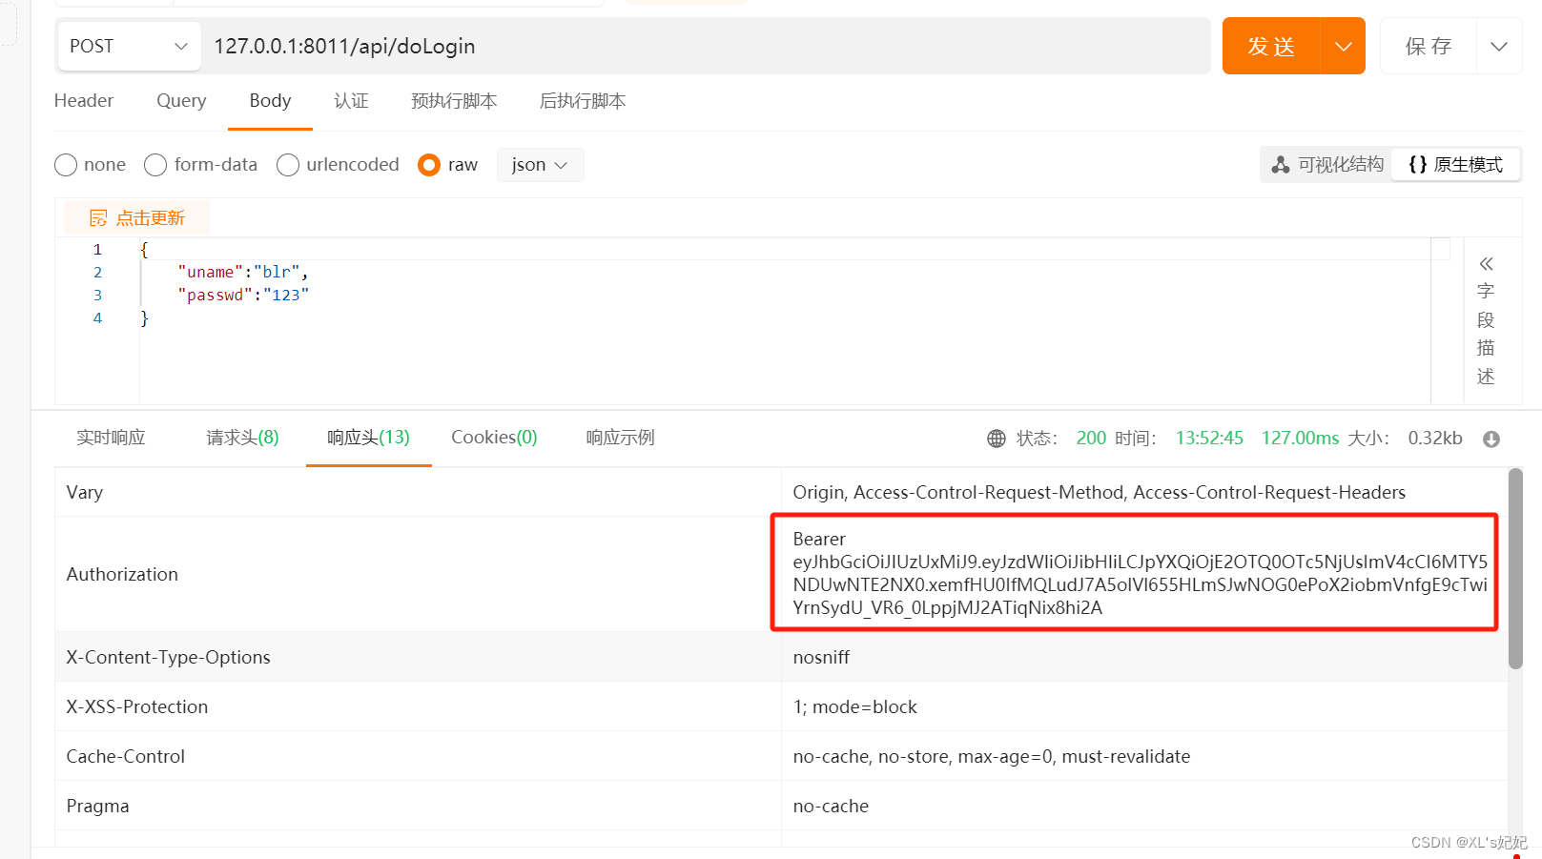Click the Vary header value cell
This screenshot has height=859, width=1542.
[1143, 492]
